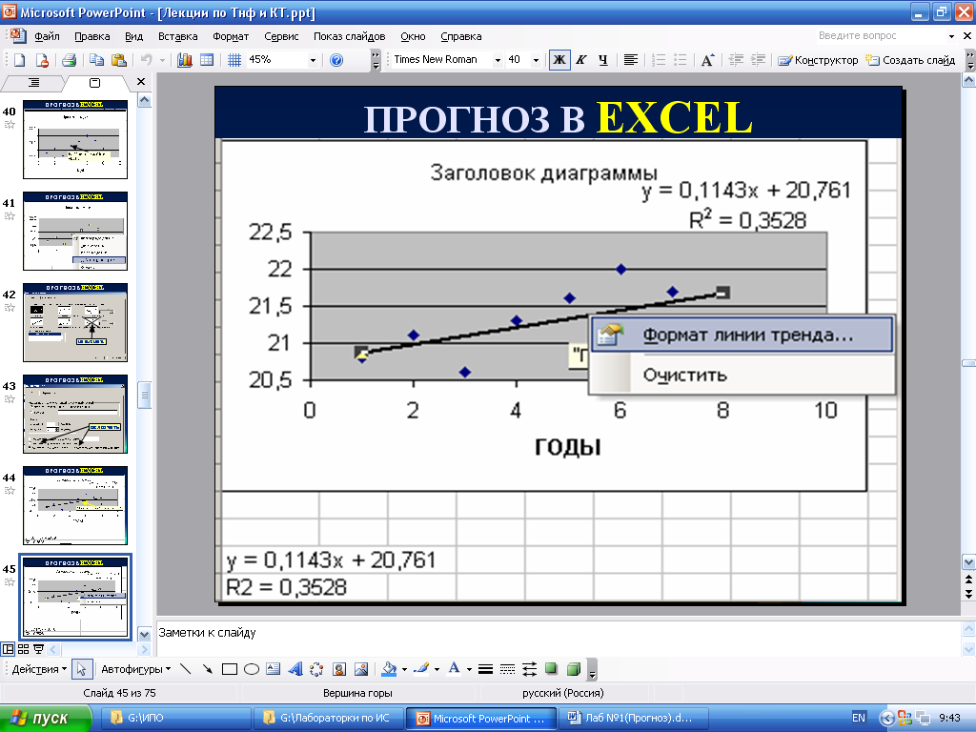Click the Создать слайд button
The image size is (976, 732).
coord(910,60)
